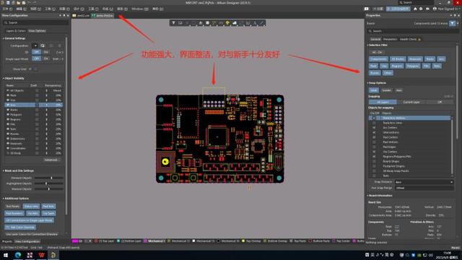This screenshot has height=260, width=462.
Task: Toggle visibility eye for Regions row
Action: pyautogui.click(x=8, y=119)
